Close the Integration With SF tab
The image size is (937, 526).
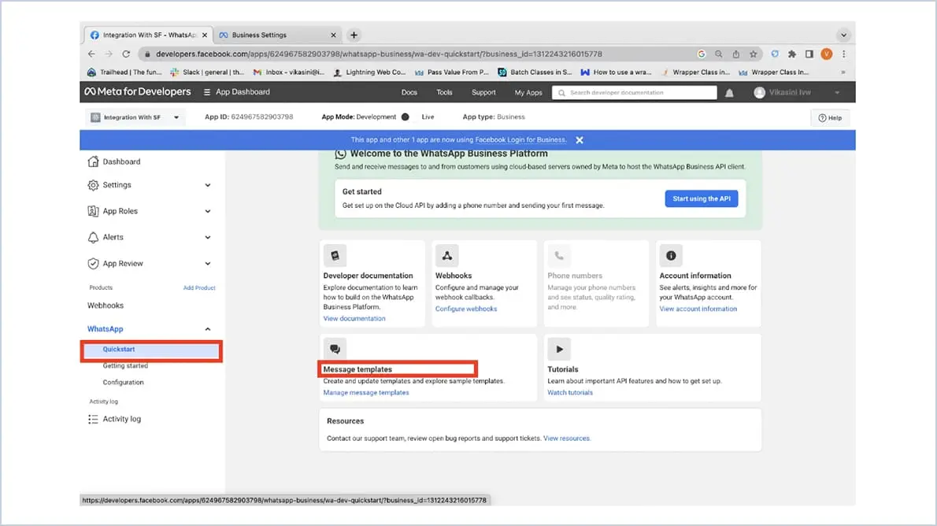[x=205, y=35]
